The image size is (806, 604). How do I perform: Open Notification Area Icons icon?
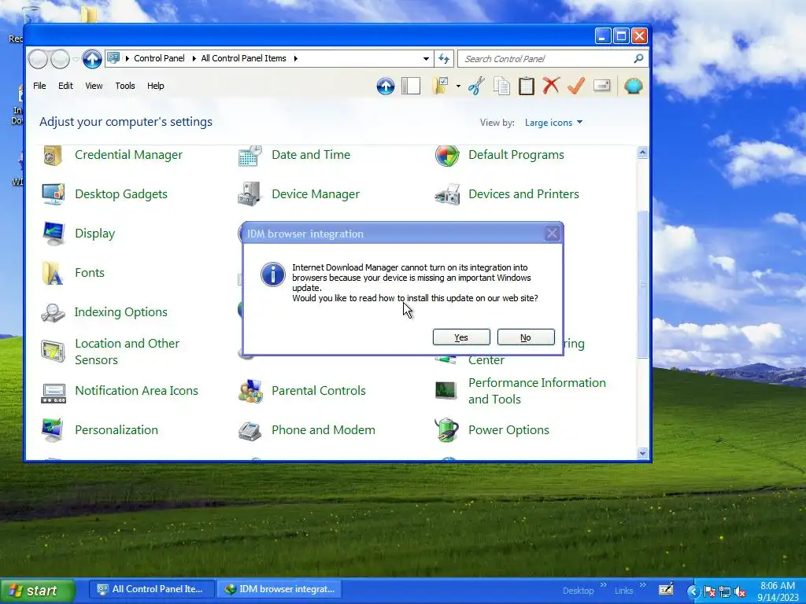click(54, 393)
